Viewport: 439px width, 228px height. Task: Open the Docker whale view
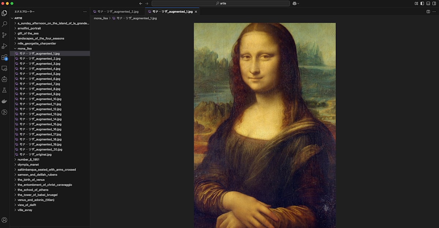click(4, 101)
